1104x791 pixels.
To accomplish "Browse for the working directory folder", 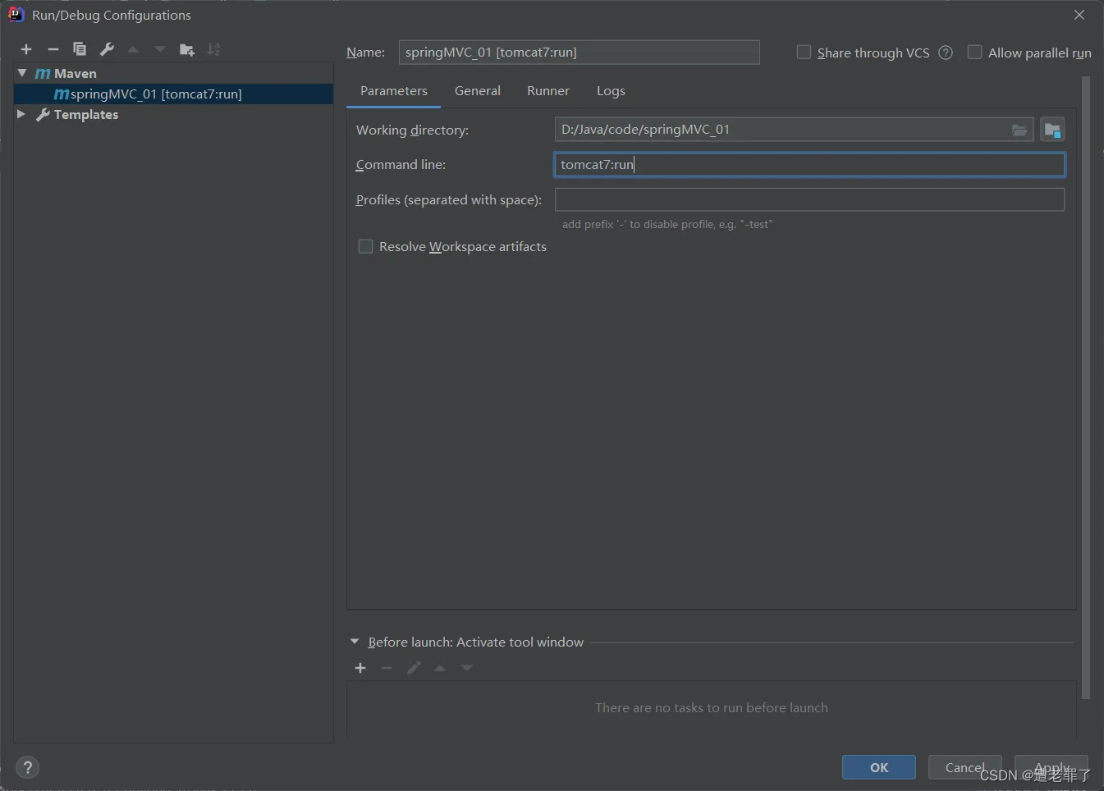I will 1019,130.
